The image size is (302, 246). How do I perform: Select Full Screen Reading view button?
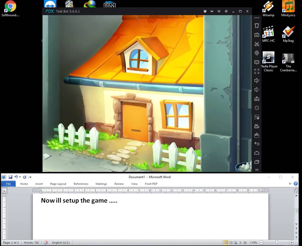[231, 243]
